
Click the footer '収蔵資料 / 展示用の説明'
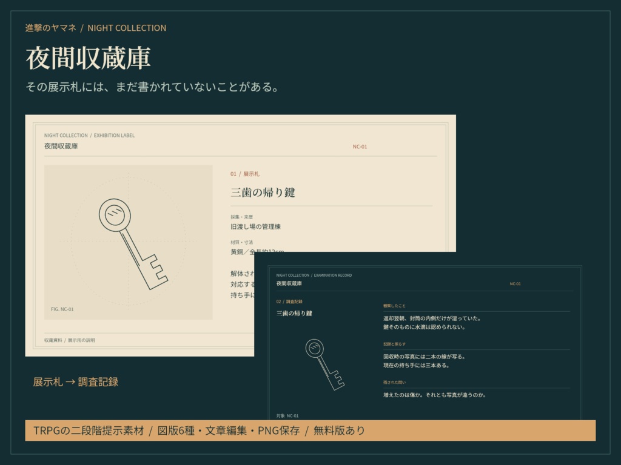point(70,340)
